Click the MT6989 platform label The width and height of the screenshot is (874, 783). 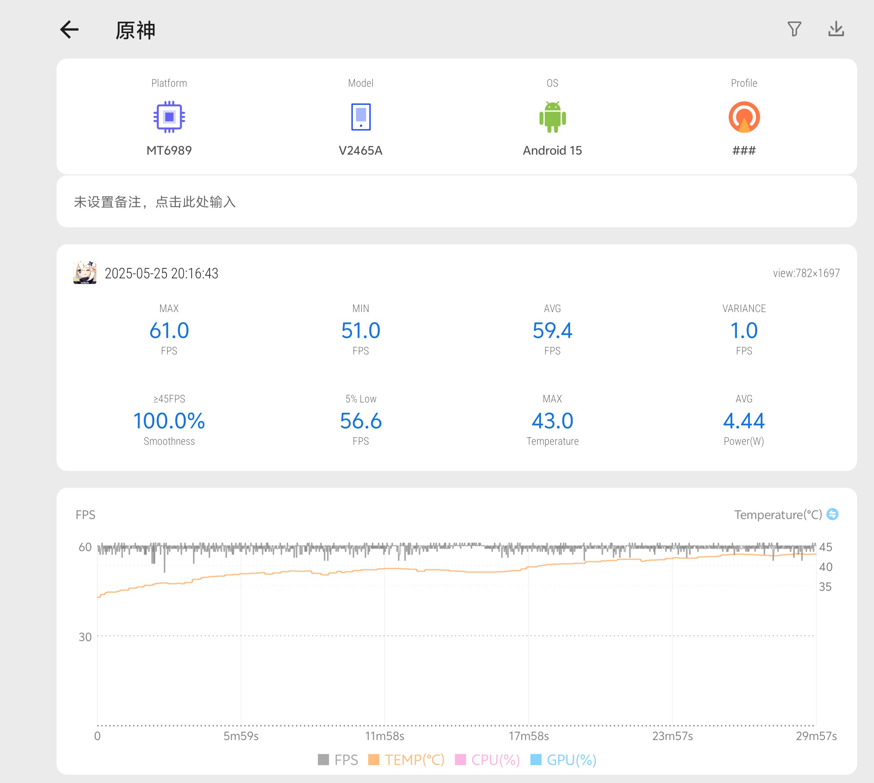pos(169,151)
